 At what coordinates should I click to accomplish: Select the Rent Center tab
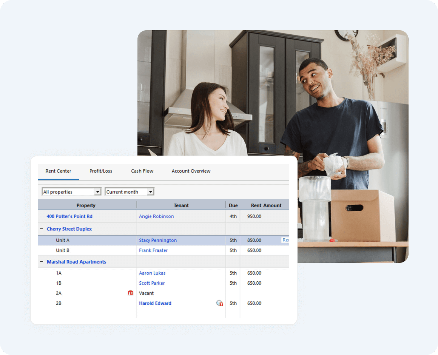point(58,171)
